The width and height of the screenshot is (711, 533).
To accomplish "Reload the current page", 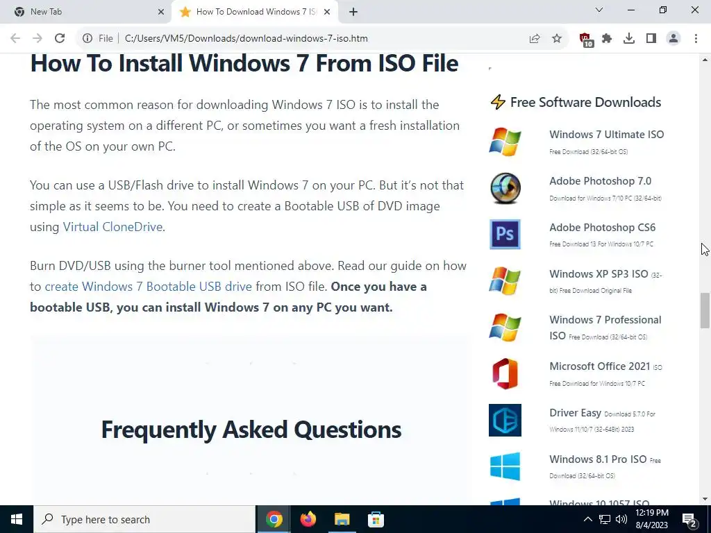I will tap(60, 39).
